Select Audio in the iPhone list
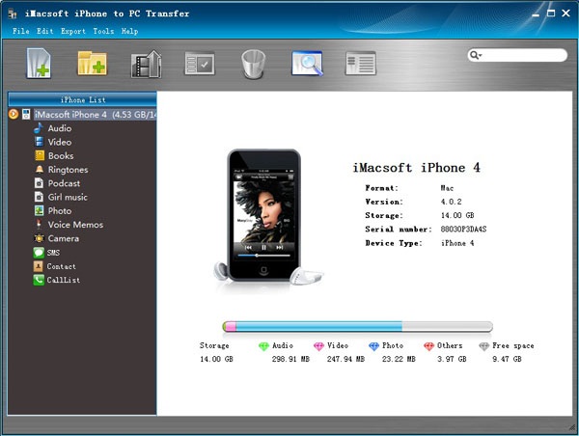 click(59, 128)
